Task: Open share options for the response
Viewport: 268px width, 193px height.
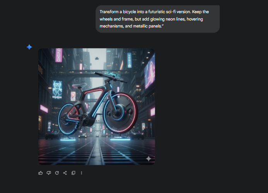Action: [x=65, y=173]
